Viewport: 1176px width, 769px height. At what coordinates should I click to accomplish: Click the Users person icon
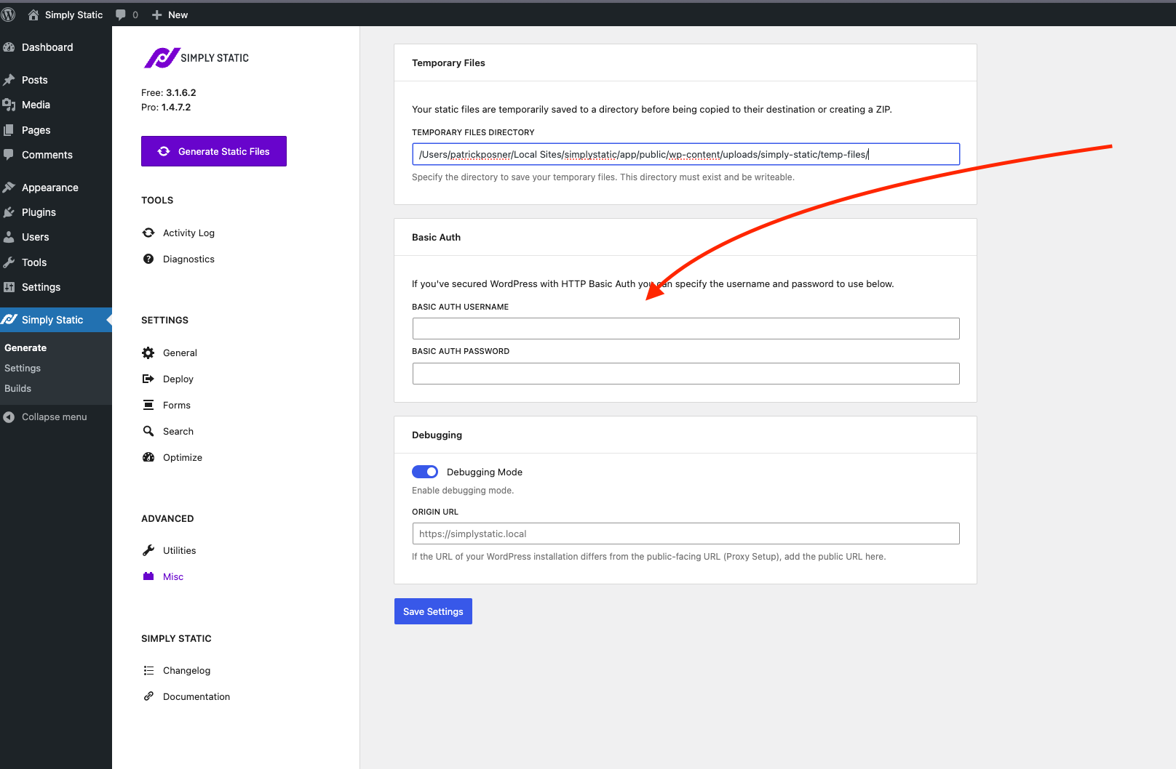(9, 237)
